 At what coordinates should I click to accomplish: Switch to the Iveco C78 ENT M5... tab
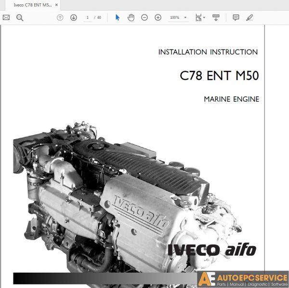point(33,5)
